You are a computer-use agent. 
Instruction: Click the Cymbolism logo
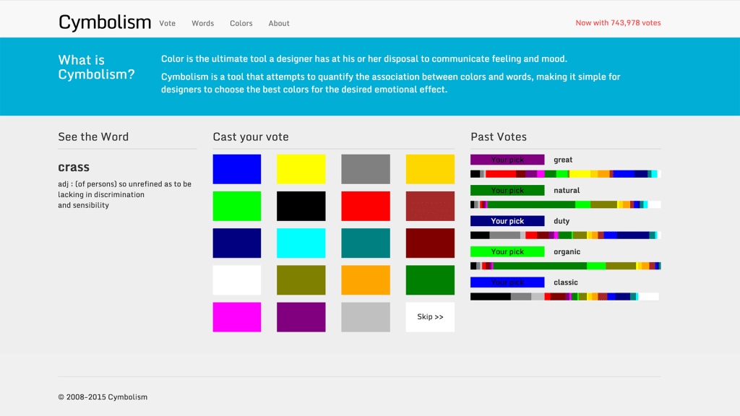coord(104,22)
